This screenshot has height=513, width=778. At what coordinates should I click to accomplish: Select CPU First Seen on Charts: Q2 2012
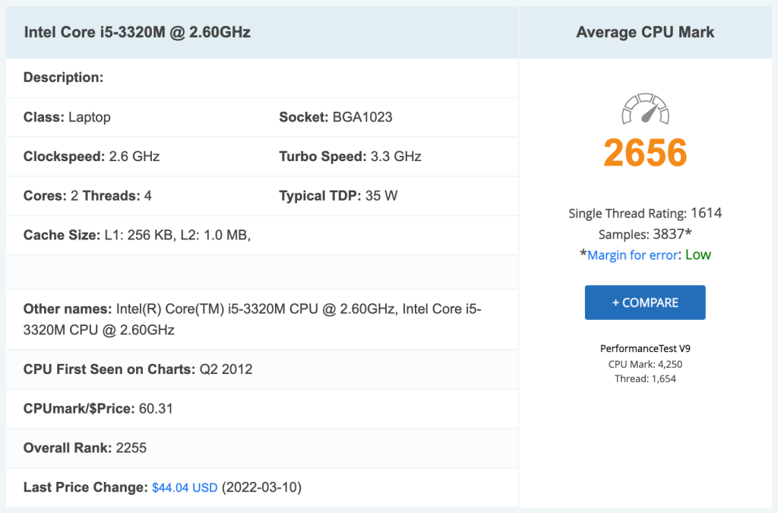[138, 369]
